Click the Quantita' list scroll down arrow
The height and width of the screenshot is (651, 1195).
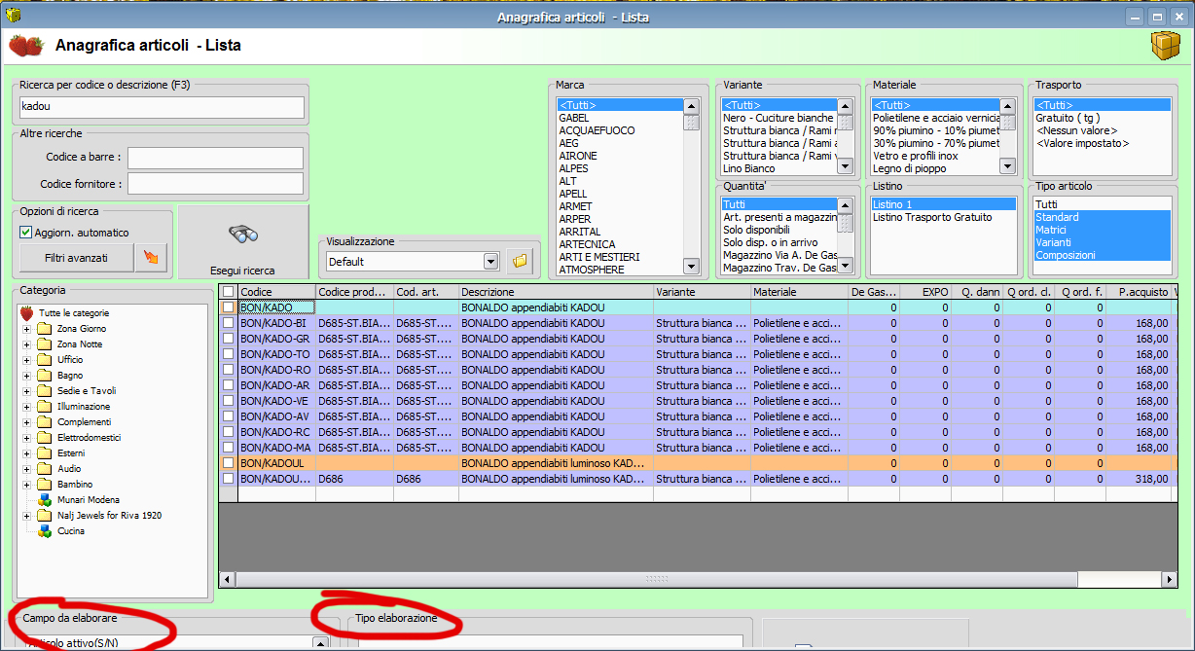846,266
